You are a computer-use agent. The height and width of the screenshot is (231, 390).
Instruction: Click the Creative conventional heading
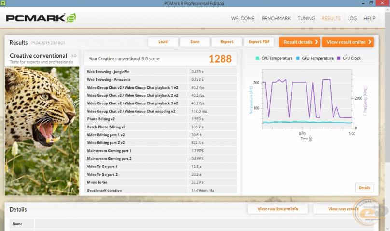click(x=38, y=55)
